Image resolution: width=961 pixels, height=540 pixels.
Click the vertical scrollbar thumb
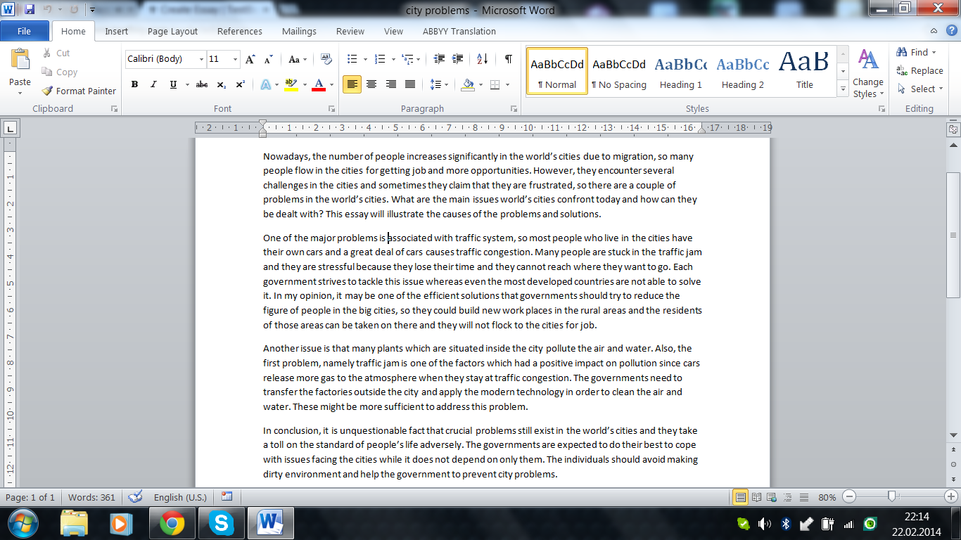(x=953, y=236)
